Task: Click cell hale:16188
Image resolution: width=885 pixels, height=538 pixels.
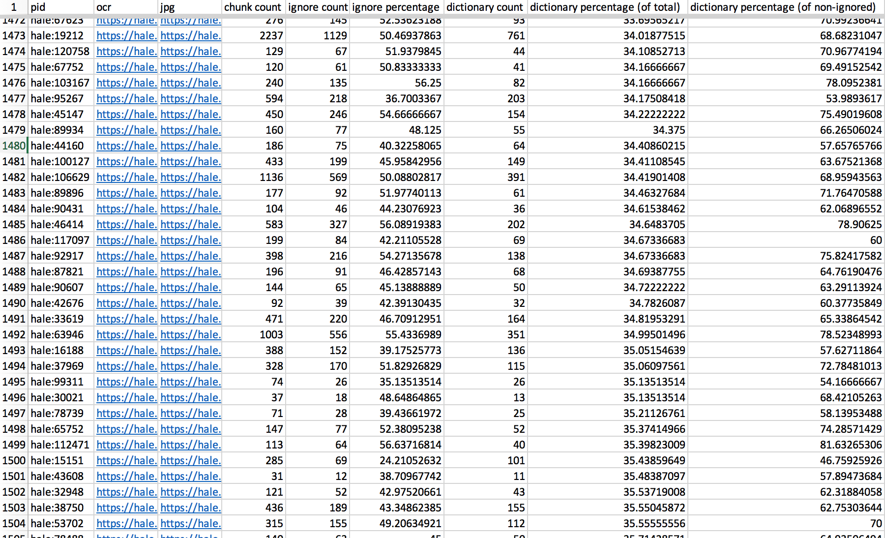Action: [x=61, y=350]
